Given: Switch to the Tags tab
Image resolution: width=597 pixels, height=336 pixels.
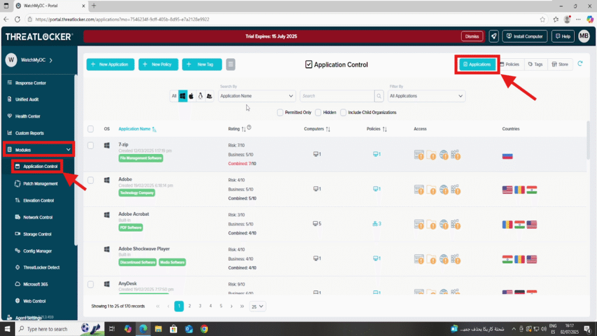Looking at the screenshot, I should (x=535, y=64).
